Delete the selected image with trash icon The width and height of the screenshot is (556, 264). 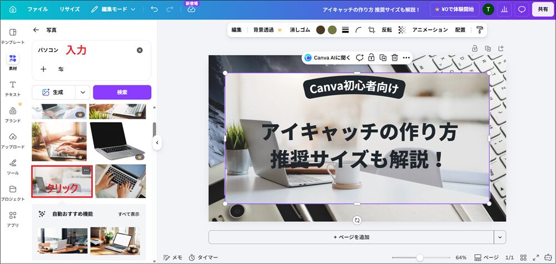tap(394, 58)
